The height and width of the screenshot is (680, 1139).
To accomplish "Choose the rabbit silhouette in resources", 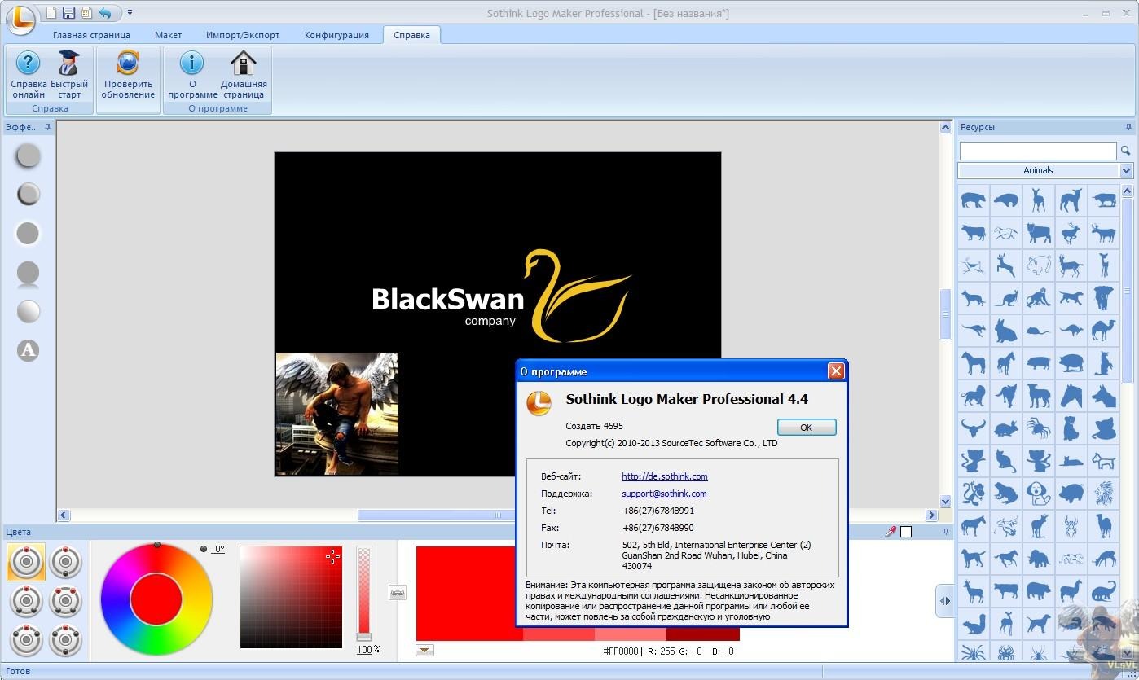I will [1005, 330].
